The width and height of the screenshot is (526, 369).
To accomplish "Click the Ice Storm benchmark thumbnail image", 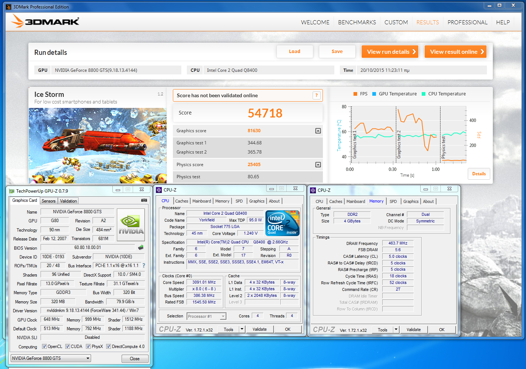I will pos(98,145).
